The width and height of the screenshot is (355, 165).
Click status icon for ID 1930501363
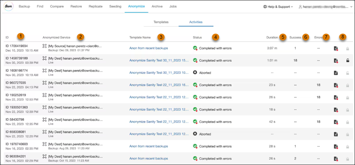(x=195, y=109)
